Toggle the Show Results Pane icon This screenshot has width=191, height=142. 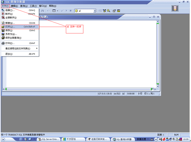click(x=118, y=11)
